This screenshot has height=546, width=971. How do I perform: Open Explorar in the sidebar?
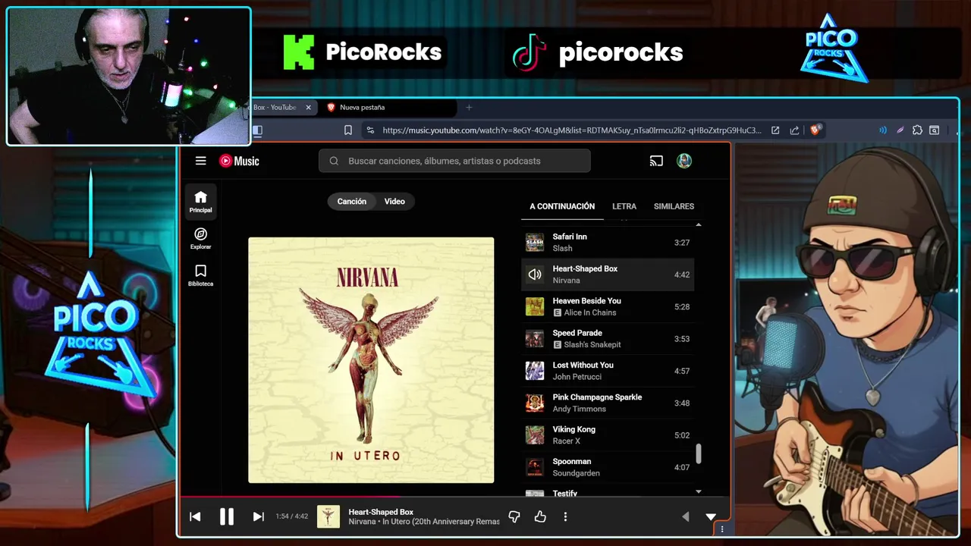pos(200,239)
